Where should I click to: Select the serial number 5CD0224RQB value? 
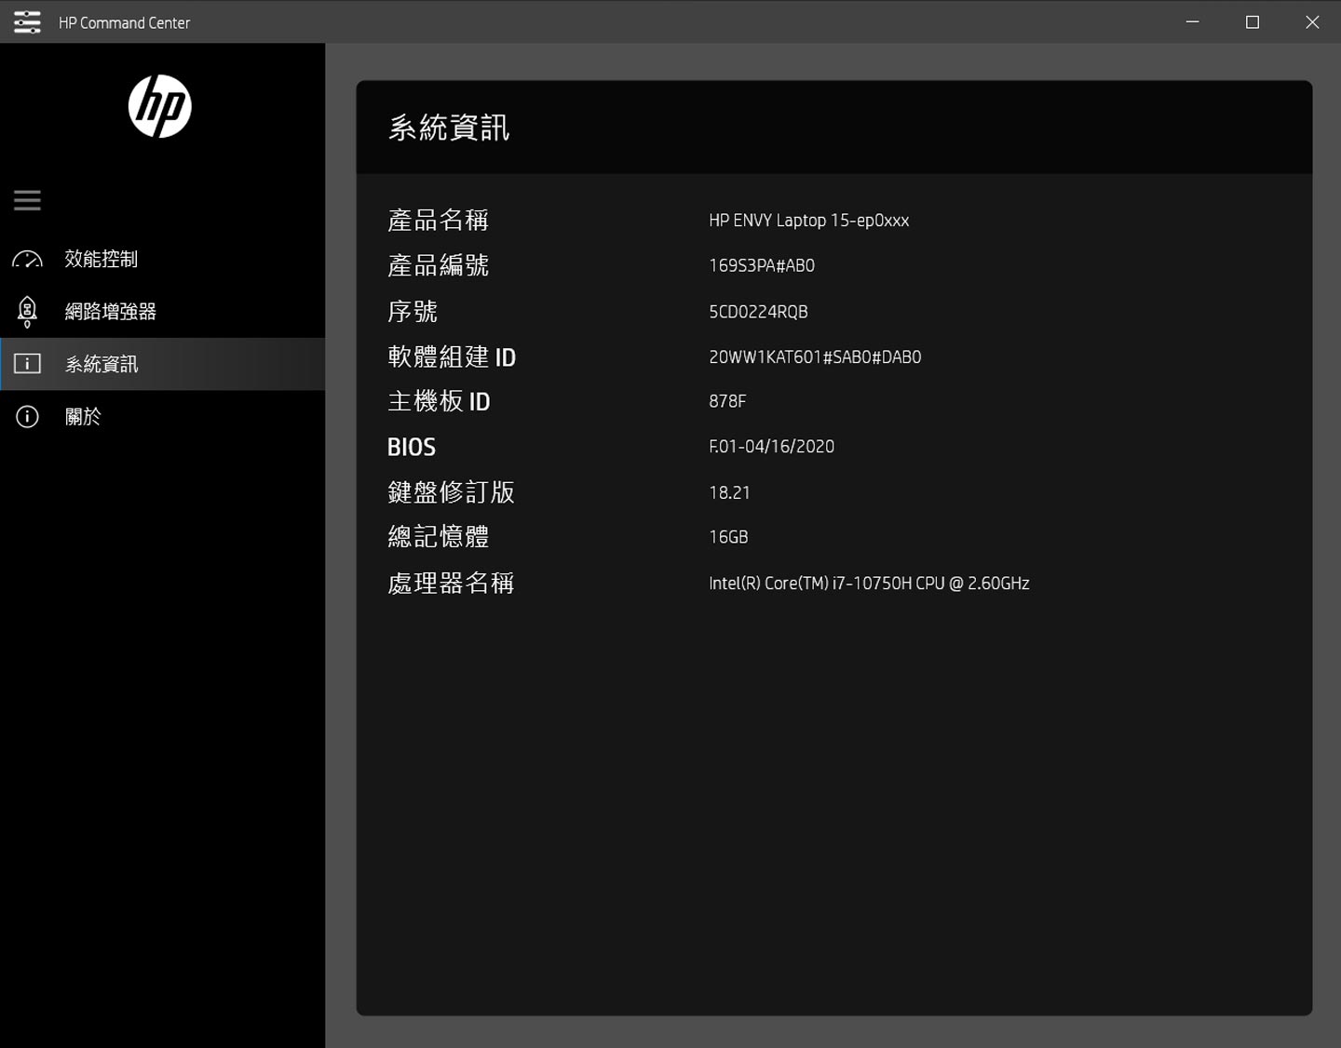pyautogui.click(x=759, y=311)
